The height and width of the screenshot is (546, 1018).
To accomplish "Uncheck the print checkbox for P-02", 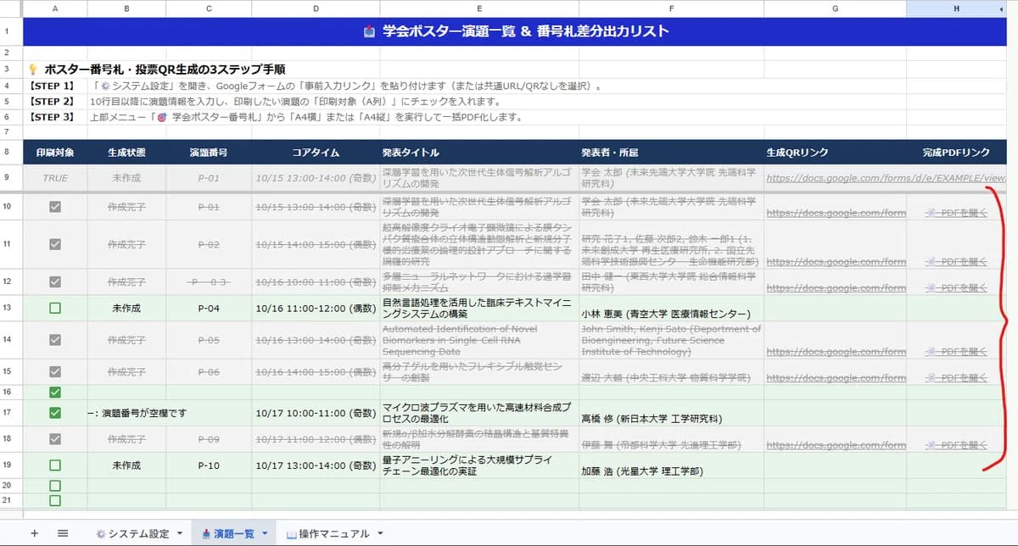I will [55, 244].
